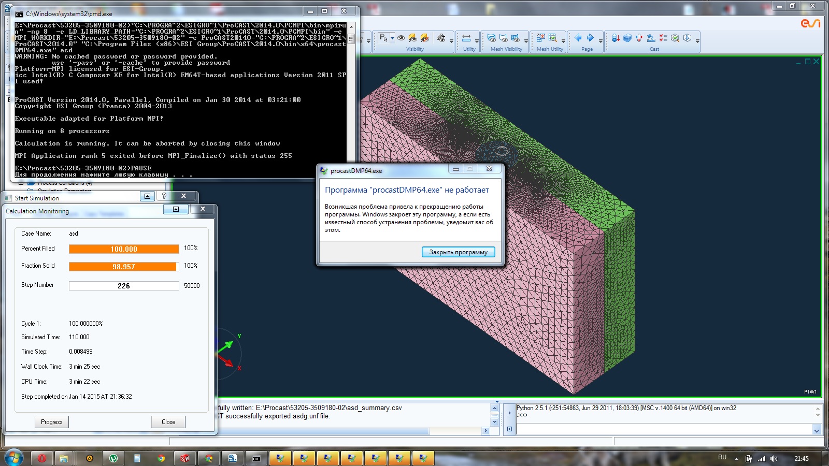Viewport: 829px width, 466px height.
Task: Click the Progress button in Calculation Monitoring
Action: [52, 422]
